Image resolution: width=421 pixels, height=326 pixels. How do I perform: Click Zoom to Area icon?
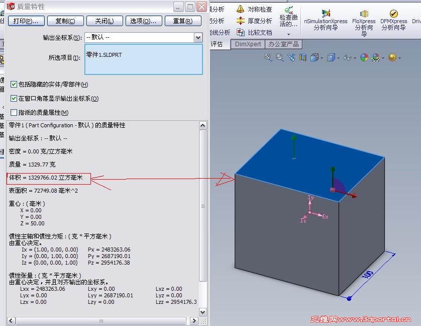[280, 57]
